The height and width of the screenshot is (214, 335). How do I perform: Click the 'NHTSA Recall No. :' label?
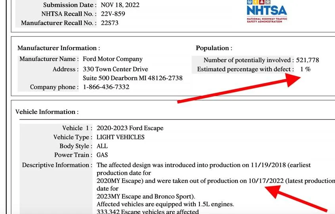[x=69, y=14]
